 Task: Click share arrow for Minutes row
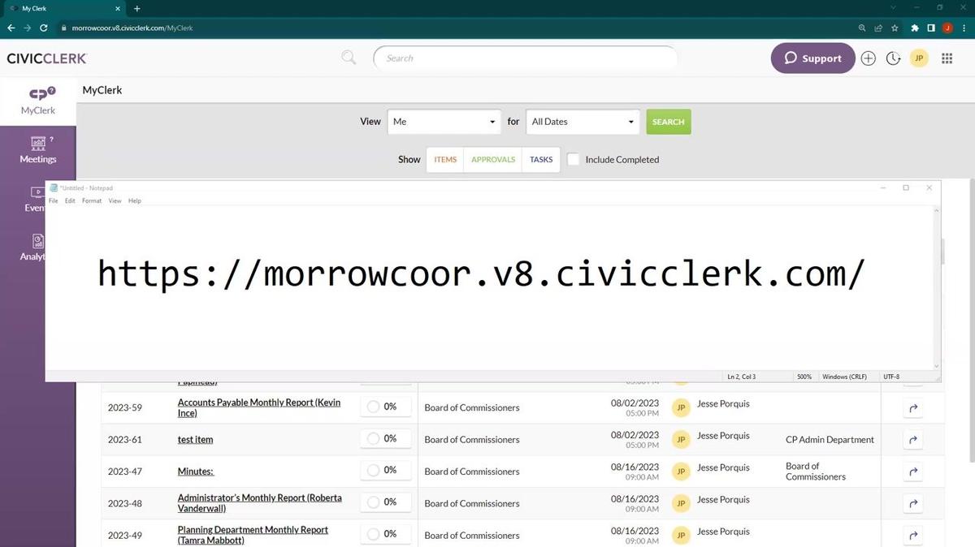(913, 472)
